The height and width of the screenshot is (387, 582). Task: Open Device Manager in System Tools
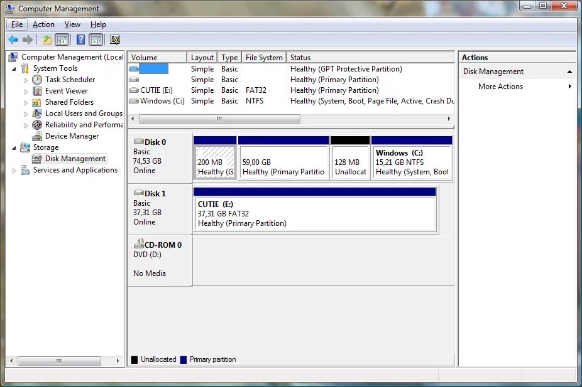pos(72,136)
